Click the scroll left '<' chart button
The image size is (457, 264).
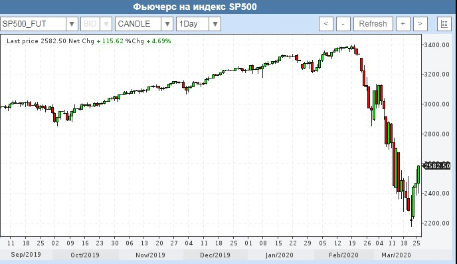[x=326, y=24]
